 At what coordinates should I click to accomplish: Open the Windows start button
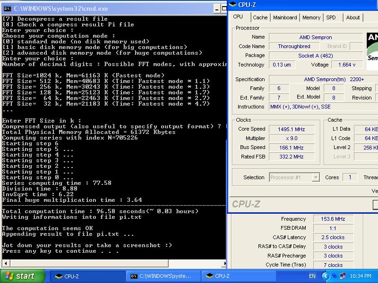[x=23, y=276]
